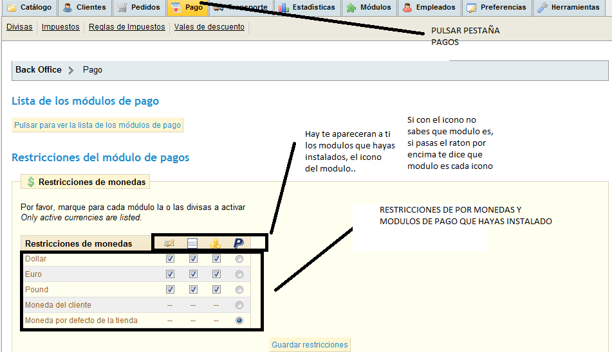Click the PayPal module icon
The height and width of the screenshot is (352, 612).
tap(239, 243)
